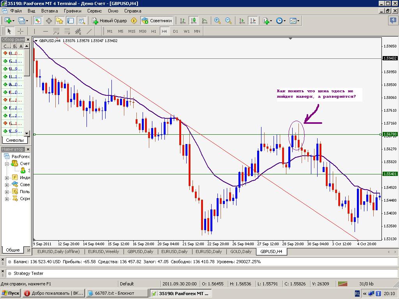Open the Вставка menu

pos(49,11)
